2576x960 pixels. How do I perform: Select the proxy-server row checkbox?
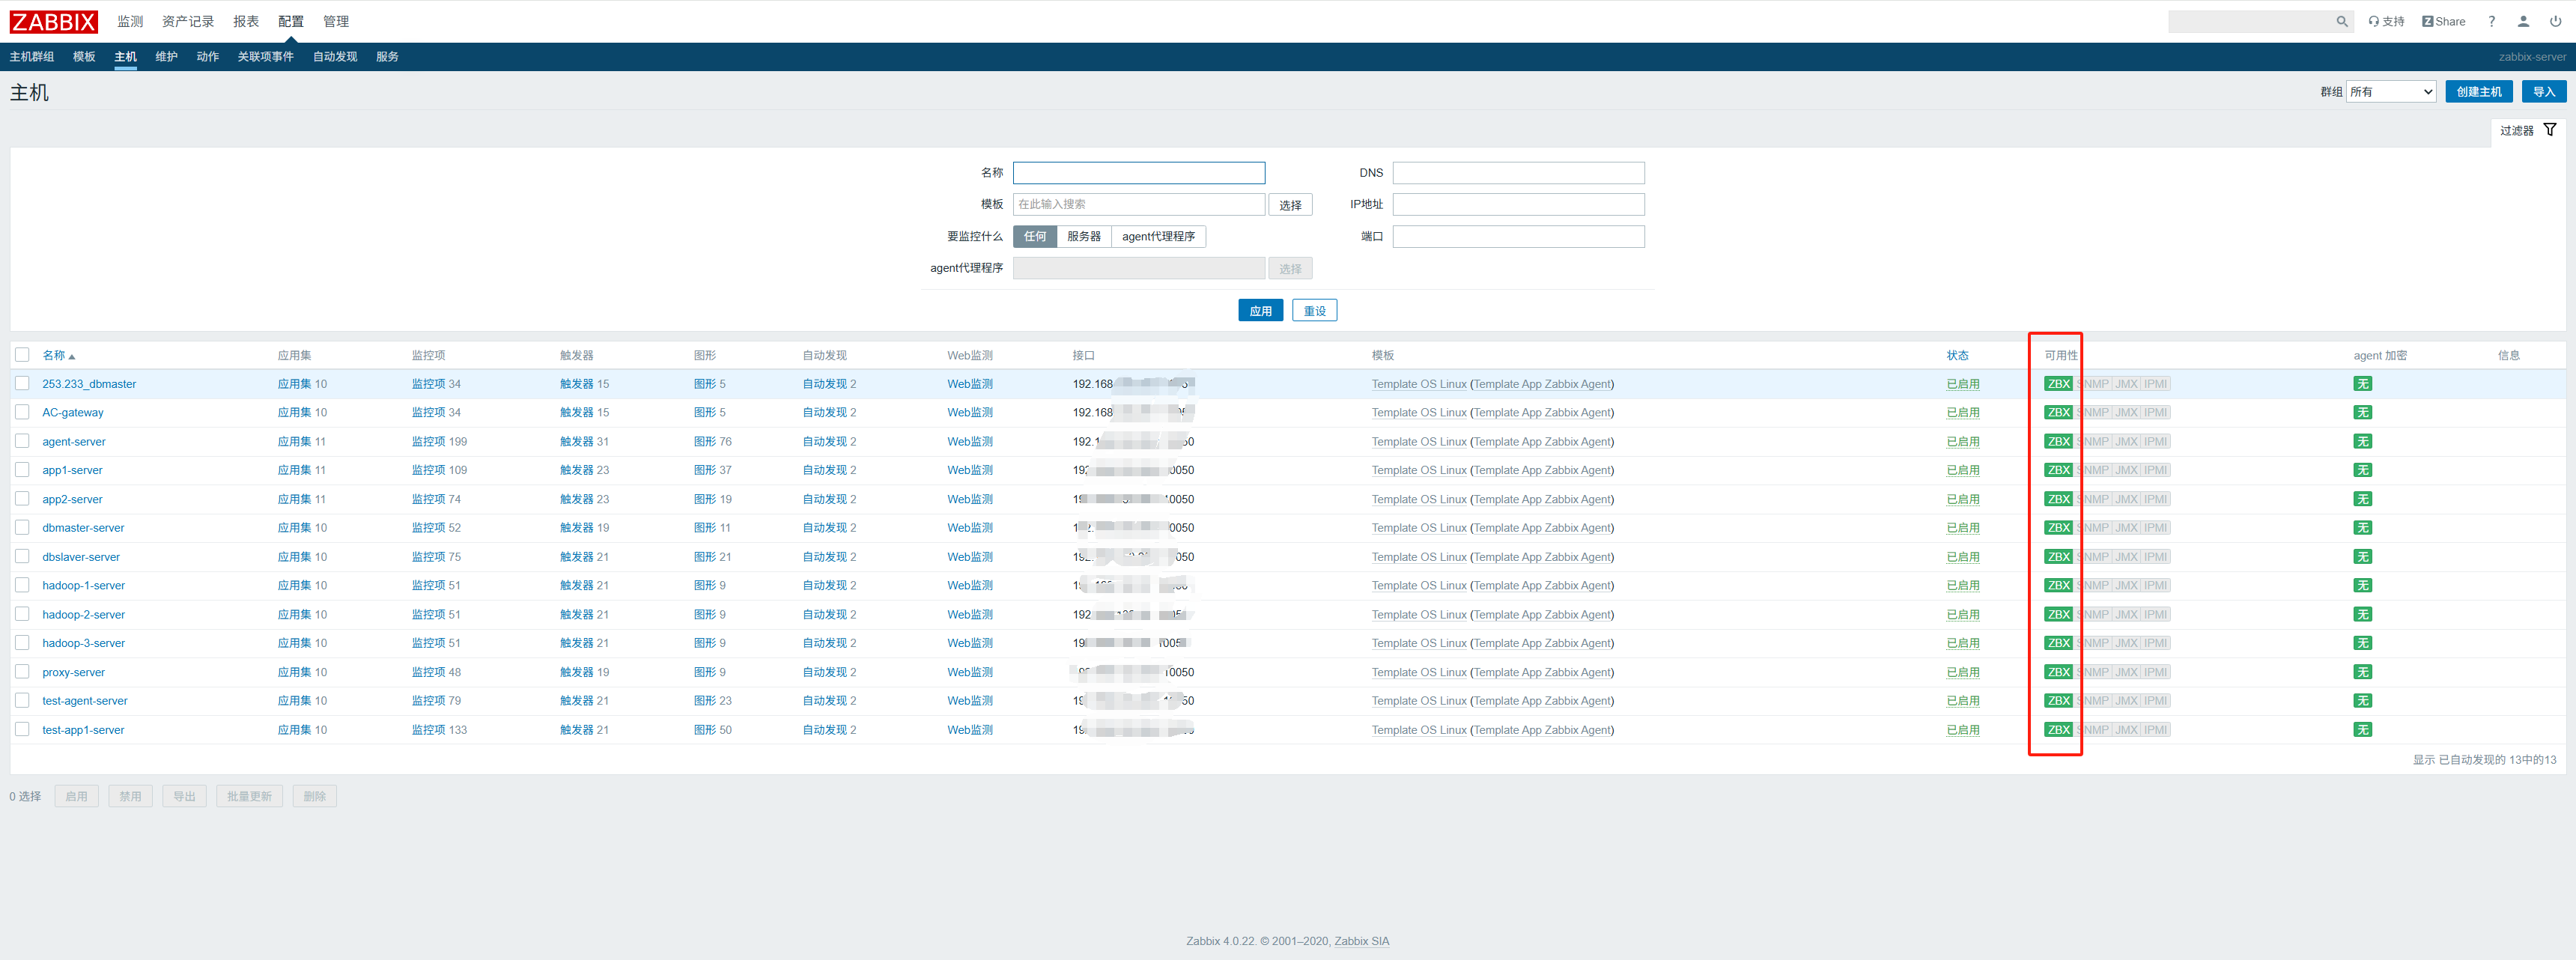pos(22,672)
